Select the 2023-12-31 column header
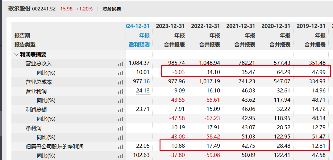This screenshot has height=160, width=333. pos(170,26)
